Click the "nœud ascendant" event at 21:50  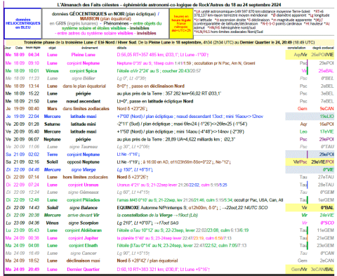(84, 101)
